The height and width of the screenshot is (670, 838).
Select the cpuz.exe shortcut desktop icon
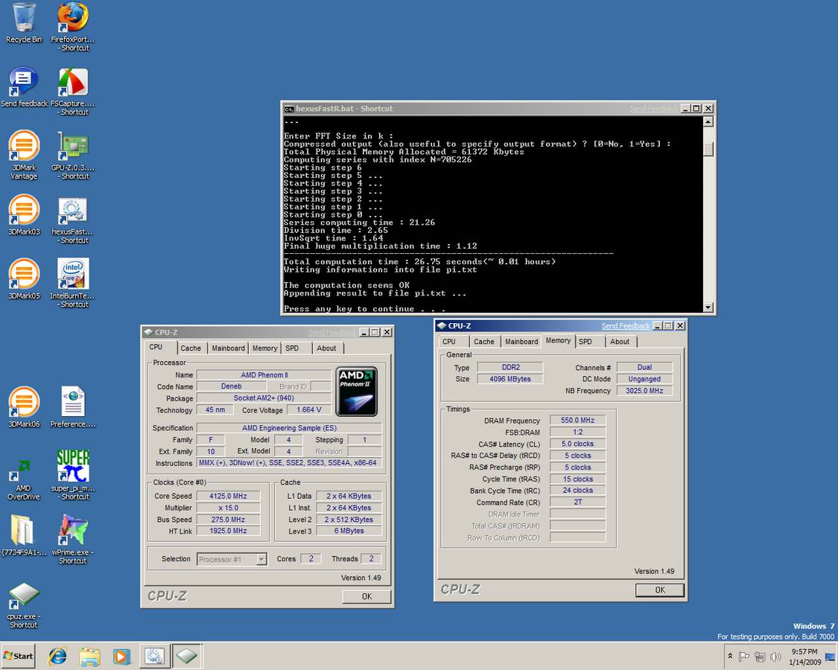[24, 605]
